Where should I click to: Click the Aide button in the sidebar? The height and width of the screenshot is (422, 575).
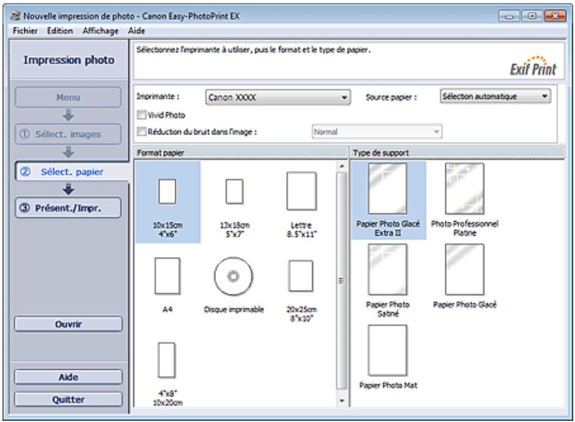point(68,377)
